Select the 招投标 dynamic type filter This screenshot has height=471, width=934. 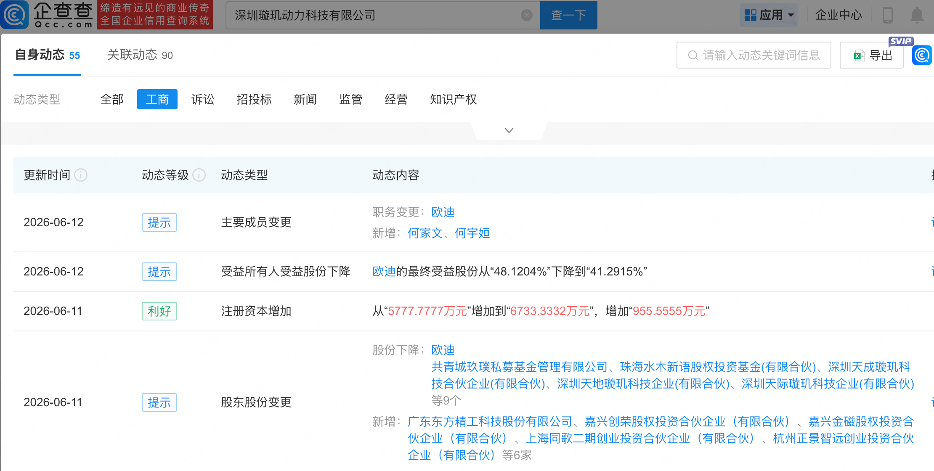tap(254, 99)
